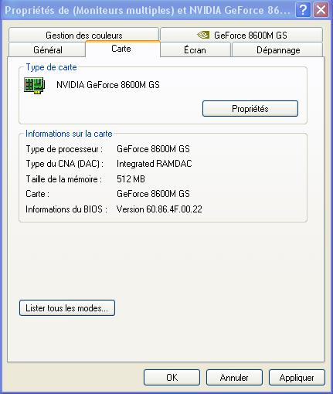Click the Type du CNA (DAC) label
Screen dimensions: 333x394
tap(65, 164)
